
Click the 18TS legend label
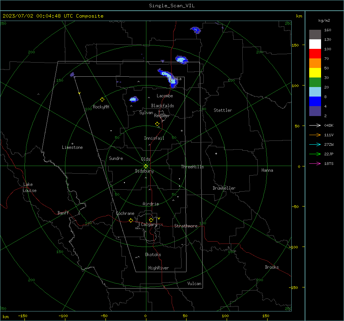pyautogui.click(x=329, y=163)
